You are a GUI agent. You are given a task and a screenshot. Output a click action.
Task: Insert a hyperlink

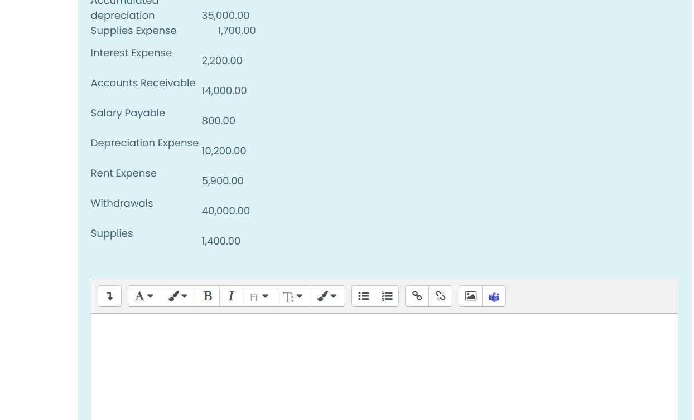click(x=417, y=296)
